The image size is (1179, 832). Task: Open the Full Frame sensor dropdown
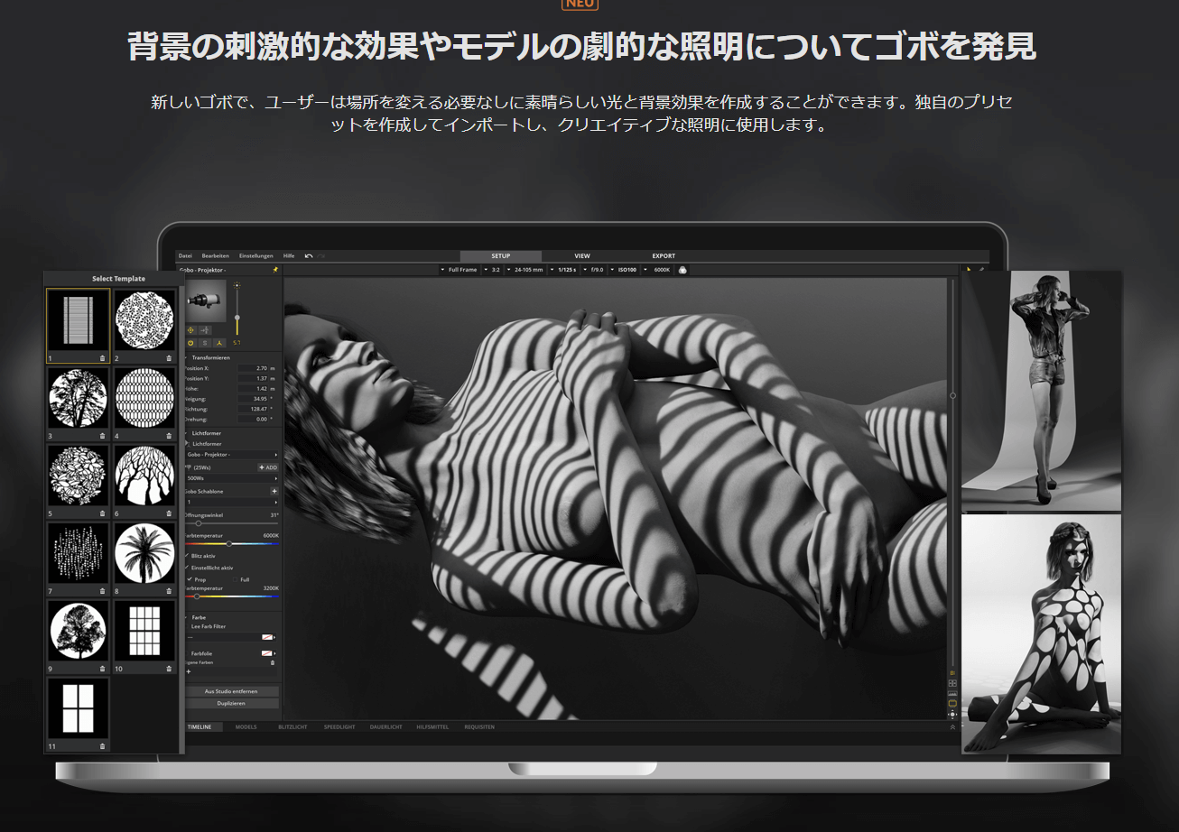coord(461,270)
